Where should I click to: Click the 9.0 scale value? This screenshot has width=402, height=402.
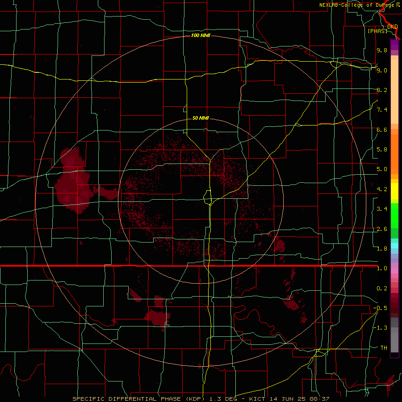(382, 70)
